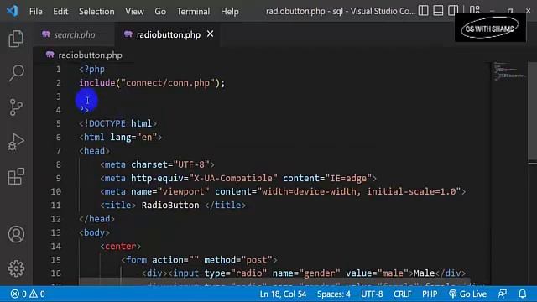537x302 pixels.
Task: Click the <html lang="en"> line
Action: pos(120,138)
